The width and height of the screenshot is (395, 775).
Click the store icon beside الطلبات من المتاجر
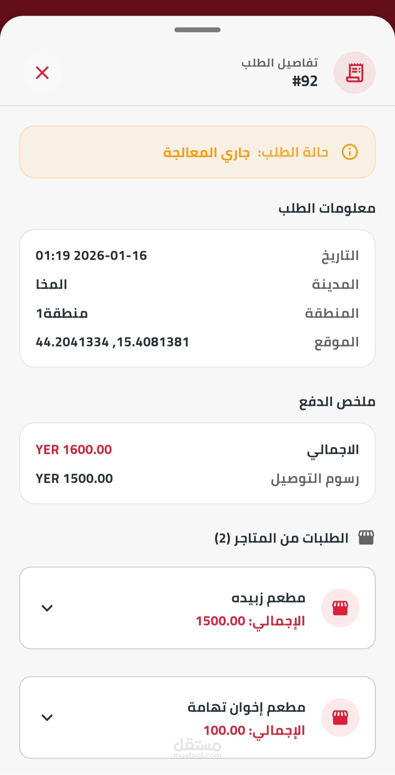(x=366, y=538)
